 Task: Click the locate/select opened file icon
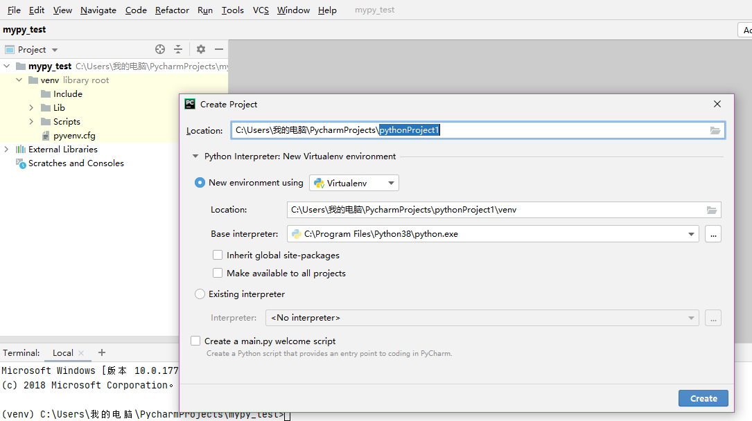coord(160,49)
